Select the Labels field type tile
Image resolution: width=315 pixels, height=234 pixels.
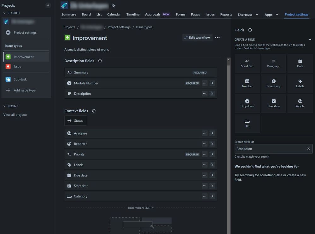(x=300, y=83)
